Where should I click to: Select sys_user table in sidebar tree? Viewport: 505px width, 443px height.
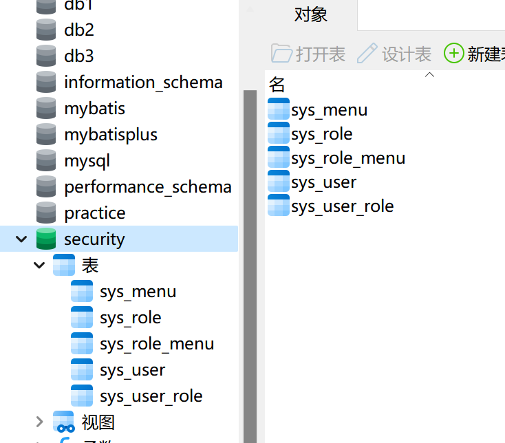tap(132, 370)
